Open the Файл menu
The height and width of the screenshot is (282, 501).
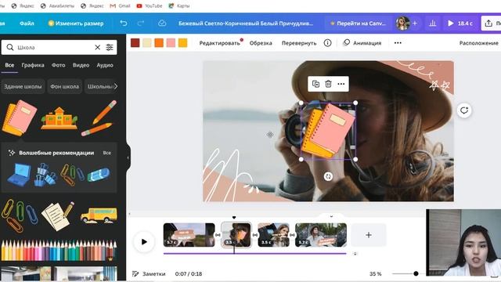(27, 23)
